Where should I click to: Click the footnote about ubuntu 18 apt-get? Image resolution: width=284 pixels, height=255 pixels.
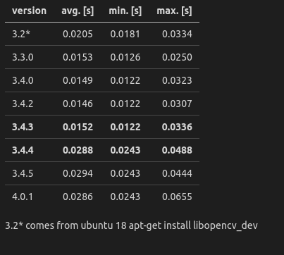pyautogui.click(x=131, y=225)
